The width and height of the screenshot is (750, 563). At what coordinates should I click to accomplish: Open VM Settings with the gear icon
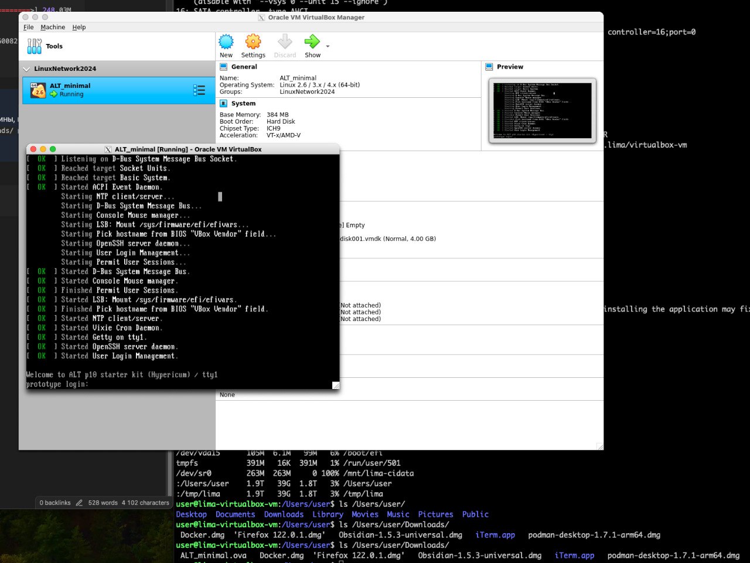pyautogui.click(x=253, y=42)
